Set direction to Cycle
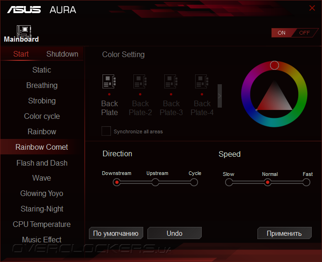This screenshot has width=322, height=262. point(194,182)
